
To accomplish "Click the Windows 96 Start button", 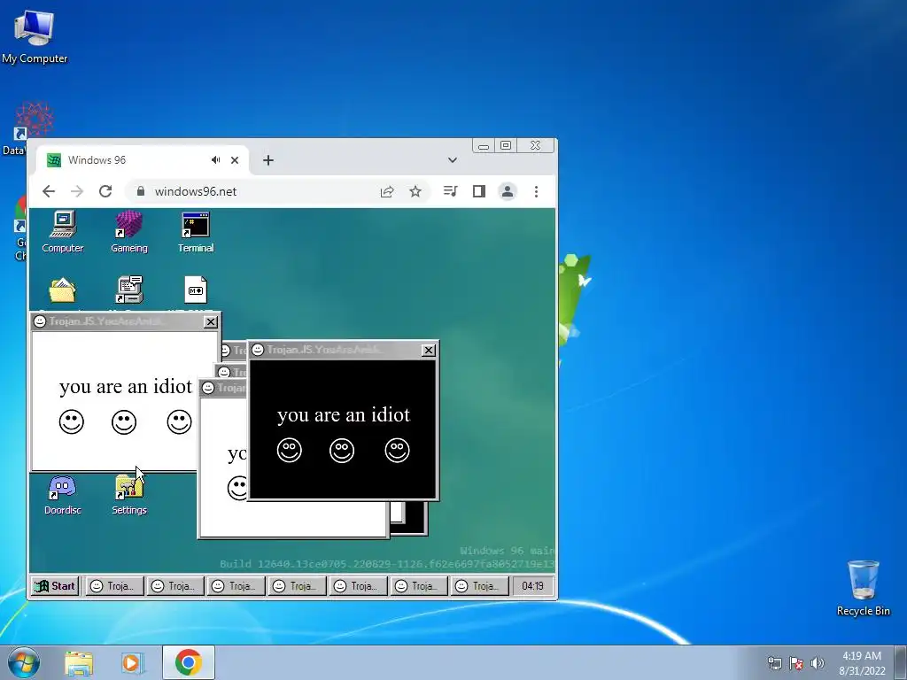I will 55,586.
